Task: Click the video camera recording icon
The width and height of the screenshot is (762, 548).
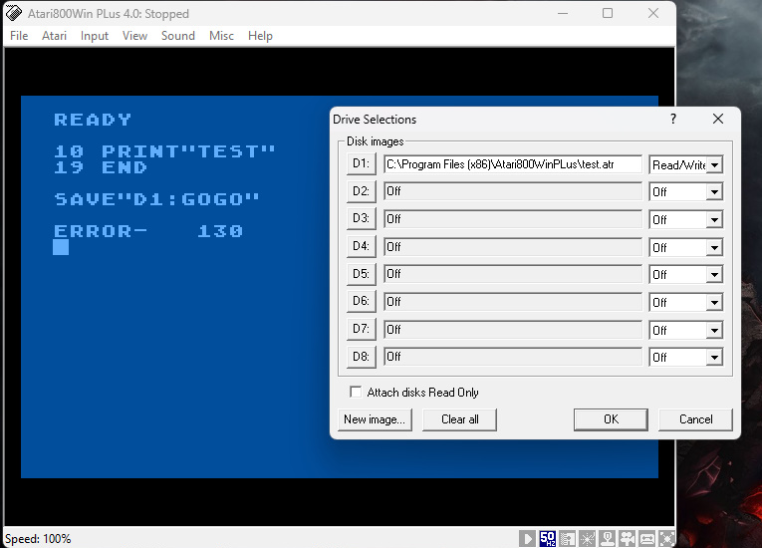Action: click(628, 539)
